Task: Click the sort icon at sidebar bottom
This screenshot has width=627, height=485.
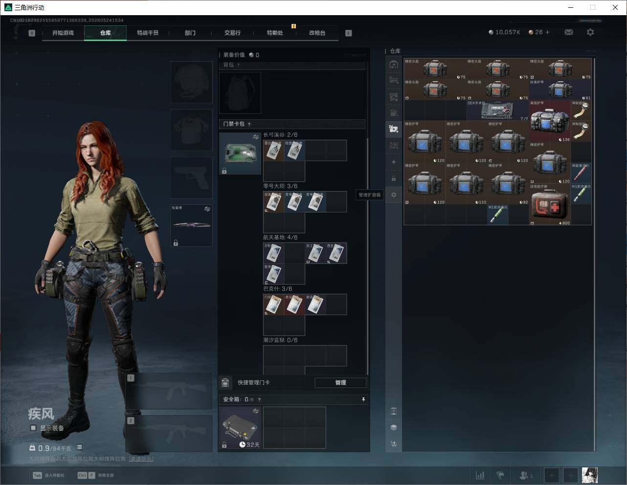Action: tap(394, 444)
